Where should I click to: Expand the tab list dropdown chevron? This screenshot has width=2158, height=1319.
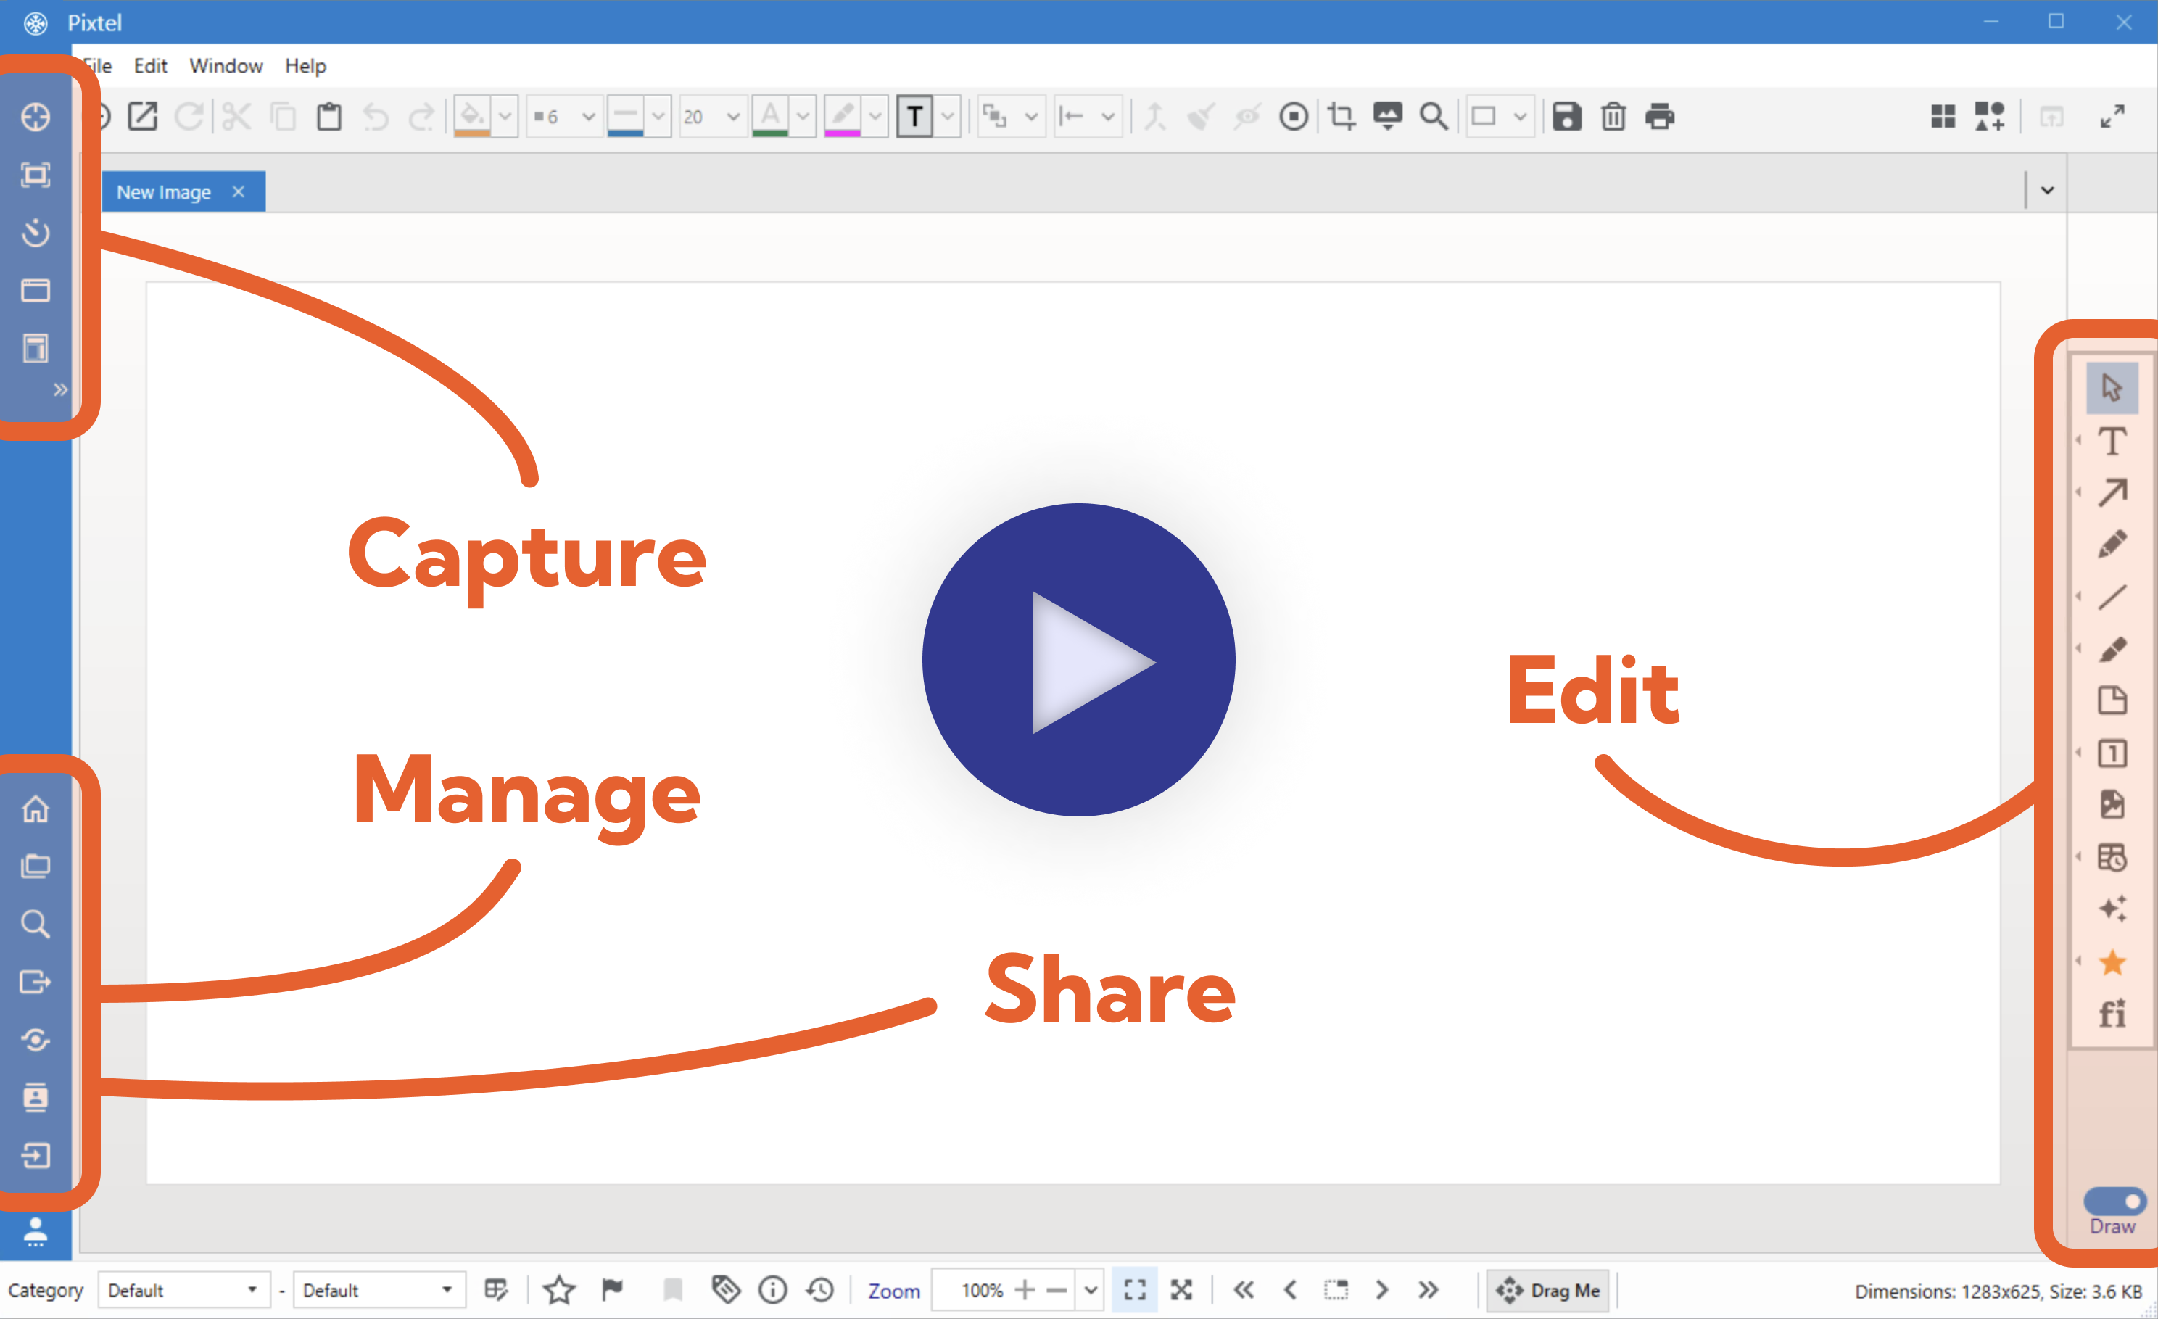pos(2047,190)
